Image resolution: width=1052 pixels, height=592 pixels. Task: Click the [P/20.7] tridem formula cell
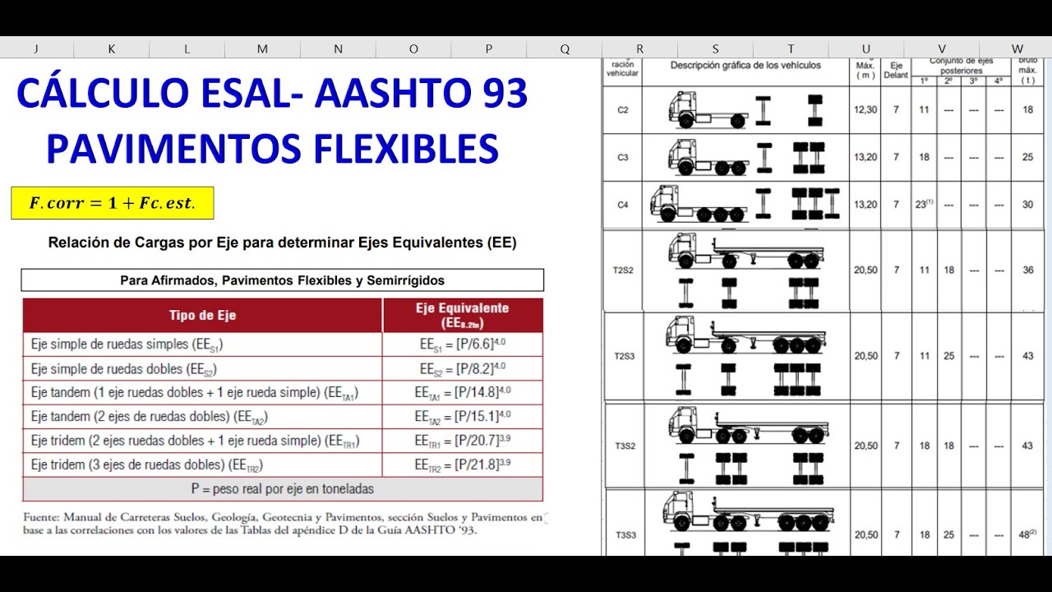click(463, 441)
